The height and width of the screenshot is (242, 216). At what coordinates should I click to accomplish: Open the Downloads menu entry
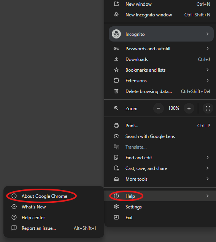(x=160, y=59)
